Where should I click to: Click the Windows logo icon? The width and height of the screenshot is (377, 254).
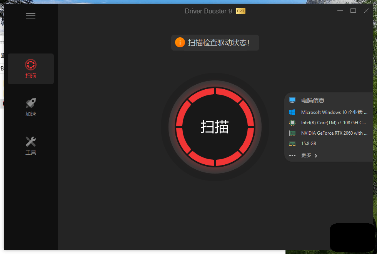292,112
